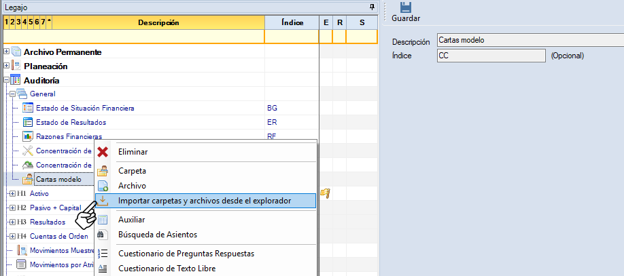Image resolution: width=624 pixels, height=276 pixels.
Task: Expand the Activo H1 node
Action: tap(12, 193)
